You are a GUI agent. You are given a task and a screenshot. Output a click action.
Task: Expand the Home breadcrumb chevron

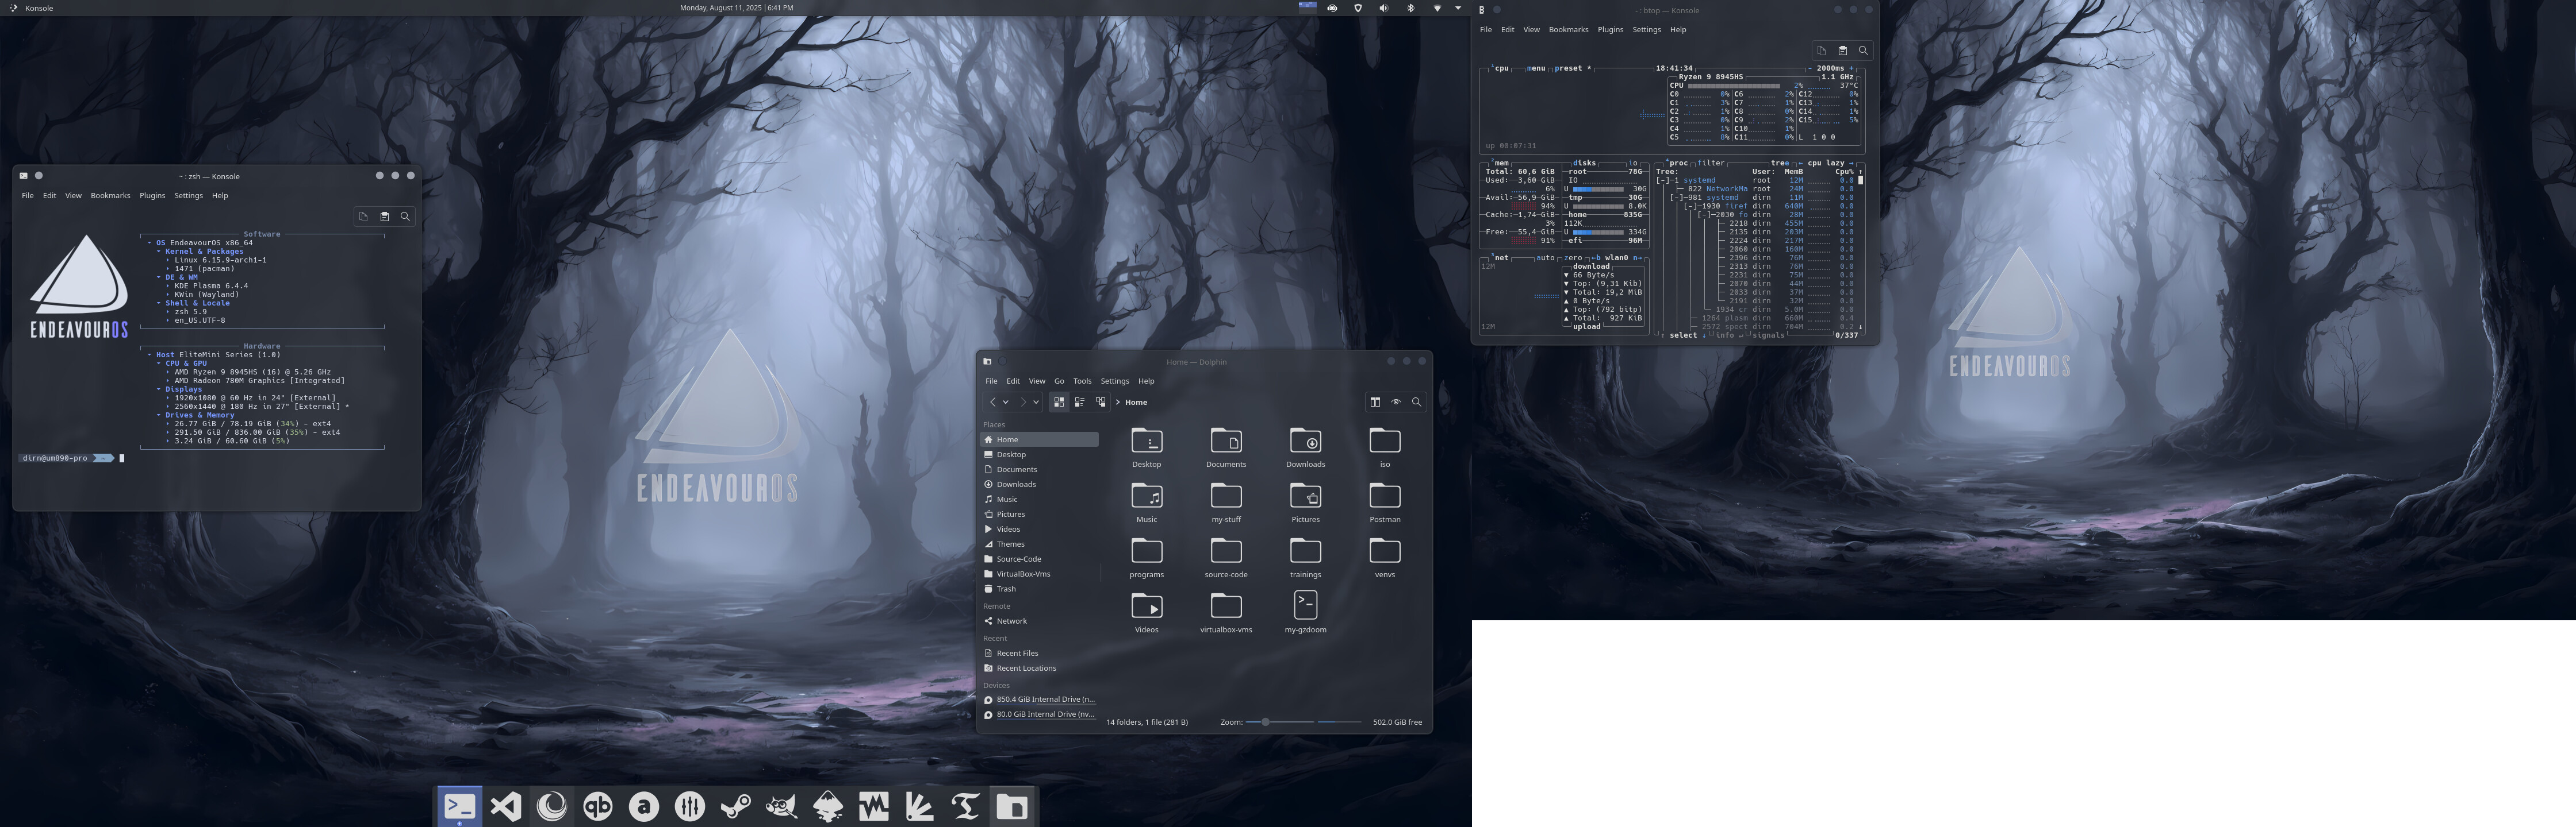[x=1117, y=403]
